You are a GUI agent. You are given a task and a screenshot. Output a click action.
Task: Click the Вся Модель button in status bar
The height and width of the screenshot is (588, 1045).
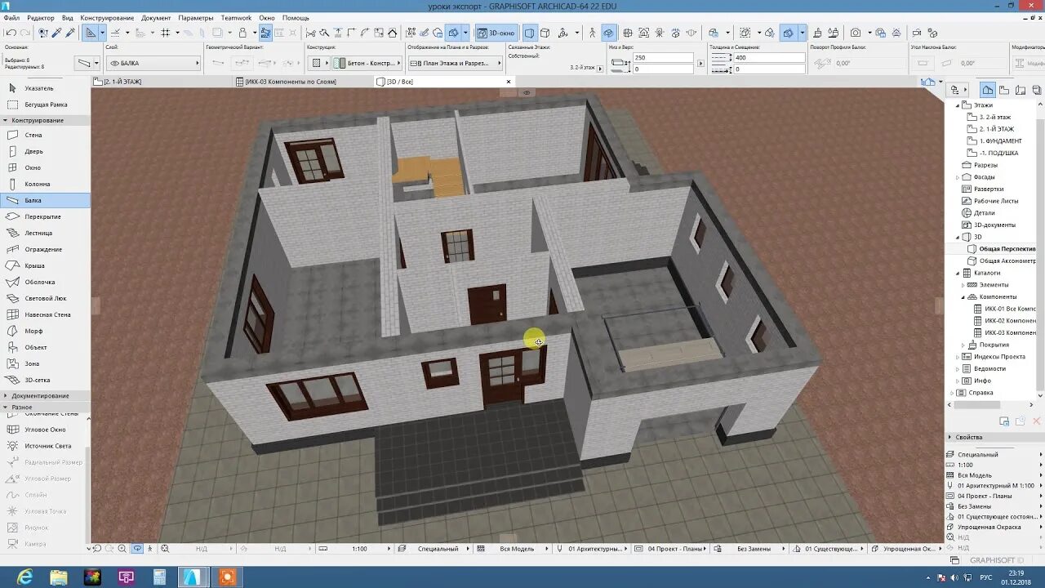pyautogui.click(x=517, y=549)
